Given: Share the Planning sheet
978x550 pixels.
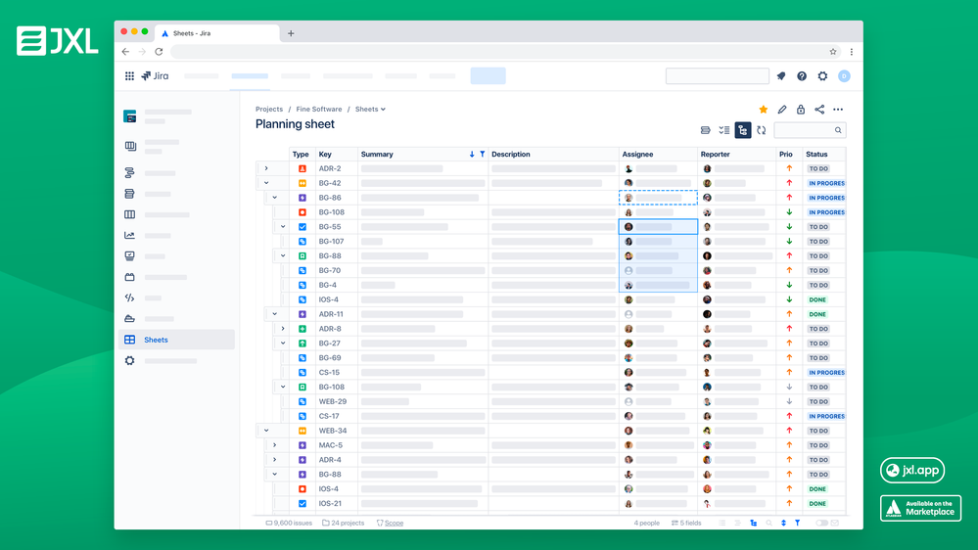Looking at the screenshot, I should (819, 110).
